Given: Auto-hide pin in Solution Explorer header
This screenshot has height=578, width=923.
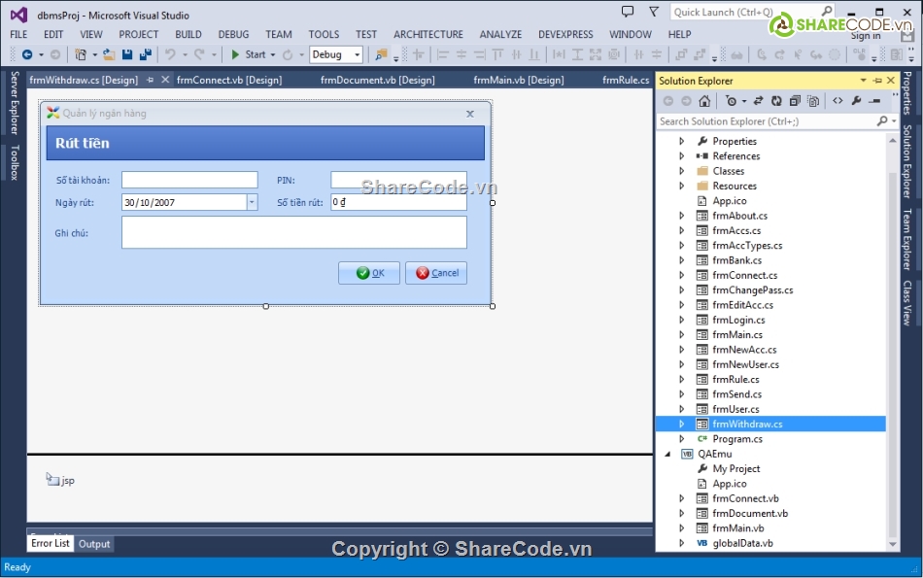Looking at the screenshot, I should [x=877, y=80].
